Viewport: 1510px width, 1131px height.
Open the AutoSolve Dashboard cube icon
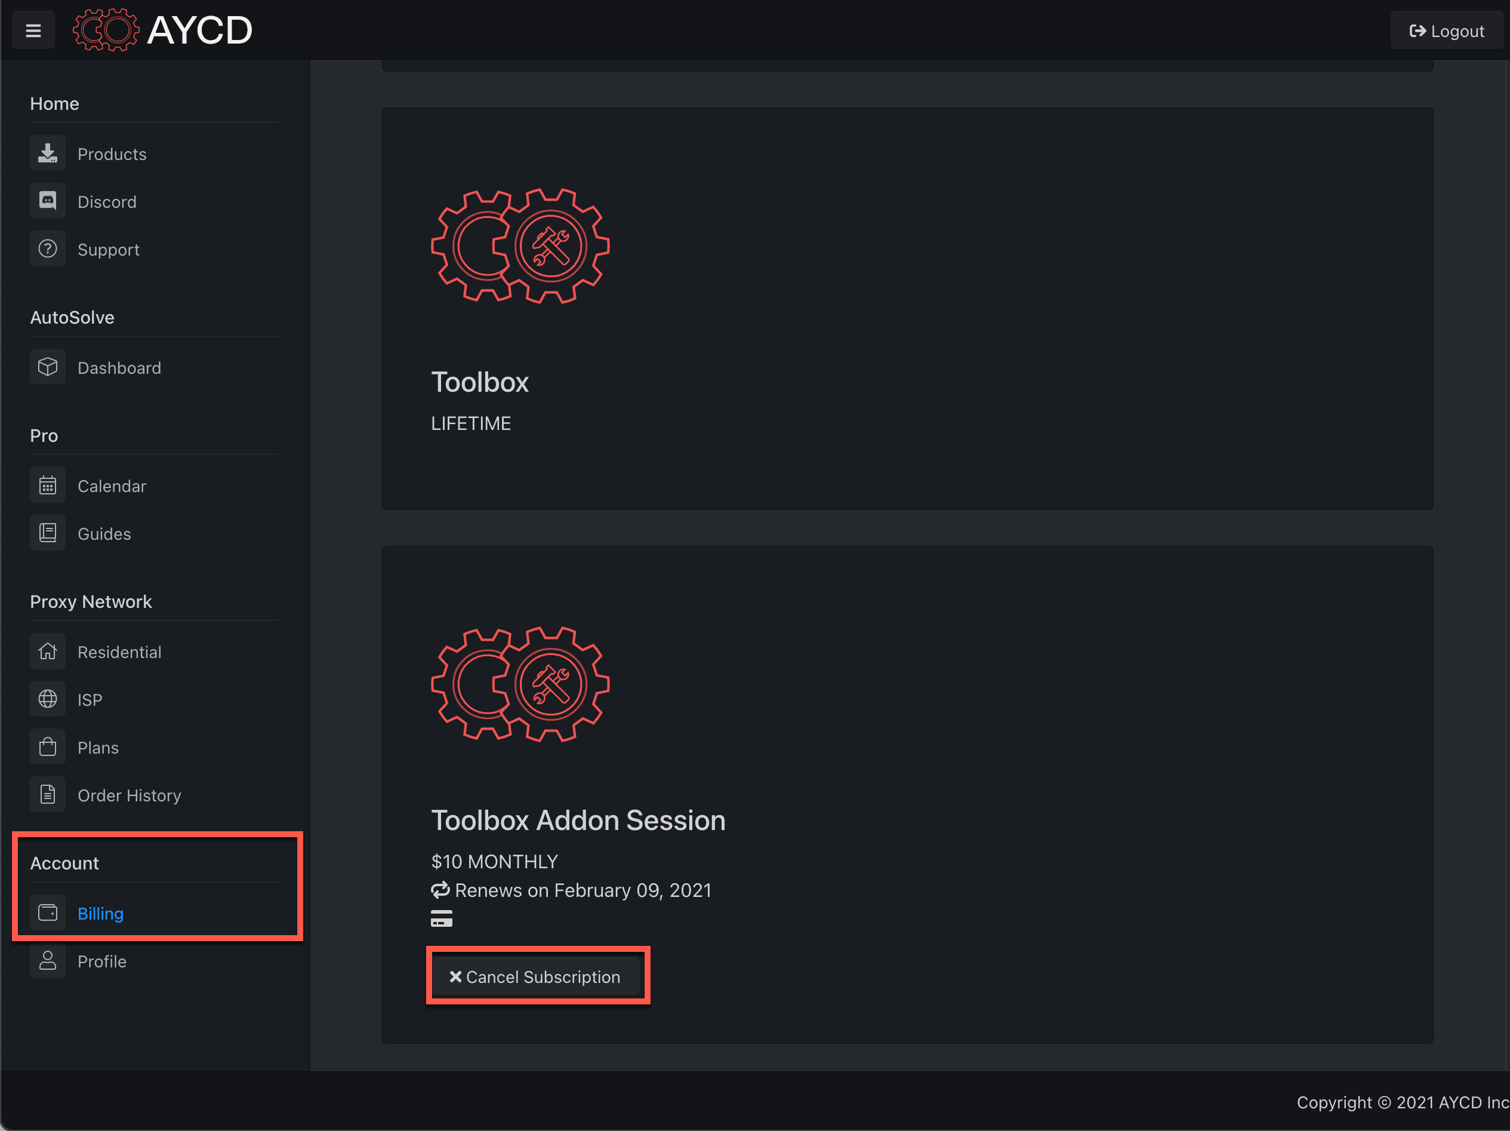[48, 367]
